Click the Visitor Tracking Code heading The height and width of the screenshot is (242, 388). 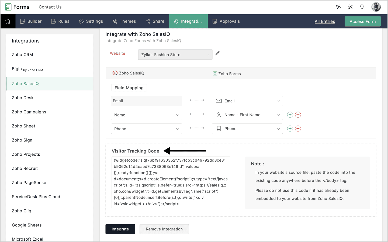tap(136, 151)
